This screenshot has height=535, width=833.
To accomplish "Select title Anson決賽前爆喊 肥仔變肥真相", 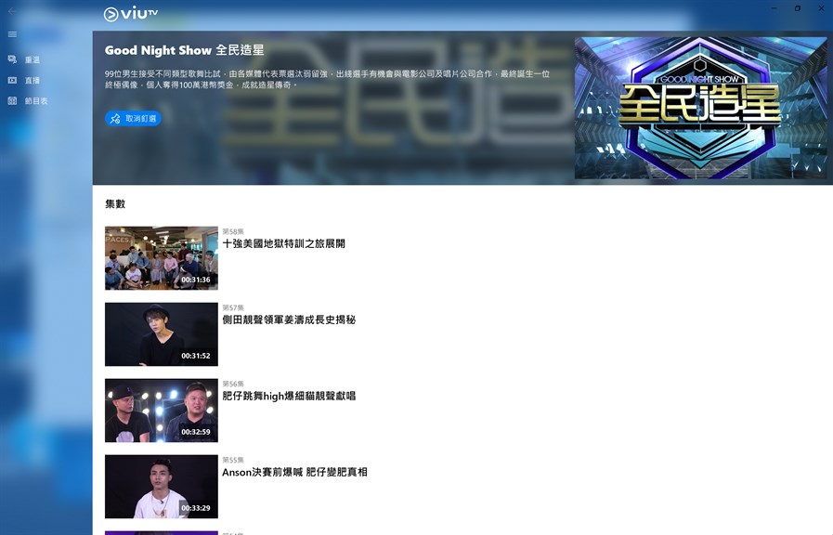I will [x=294, y=472].
